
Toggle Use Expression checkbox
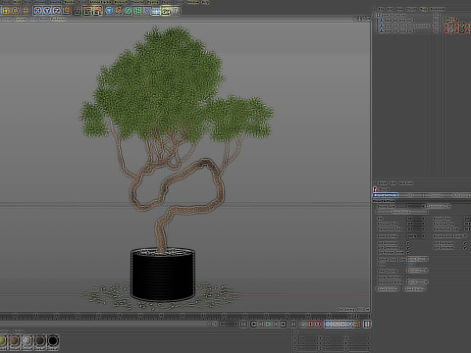pyautogui.click(x=465, y=243)
